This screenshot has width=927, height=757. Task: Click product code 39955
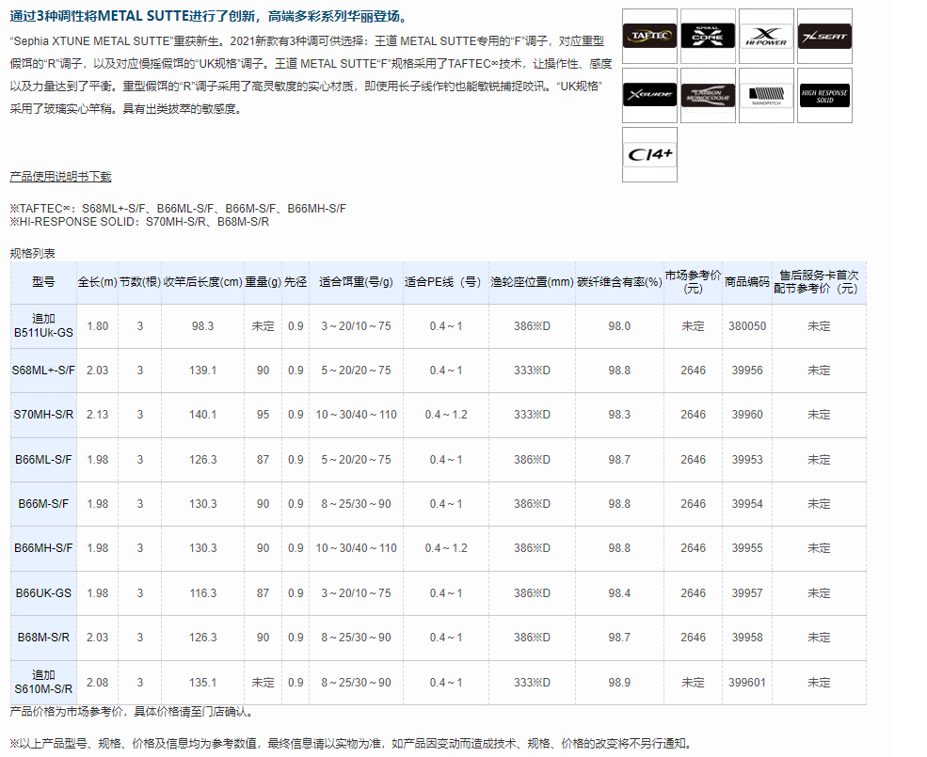(x=746, y=548)
